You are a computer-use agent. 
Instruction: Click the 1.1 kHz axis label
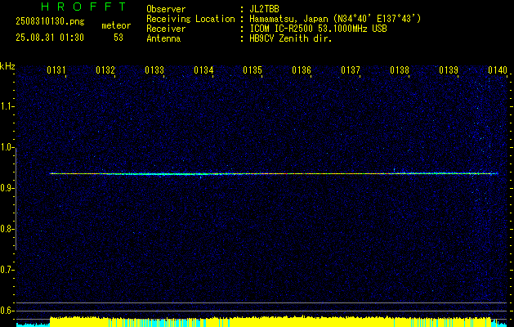click(7, 106)
